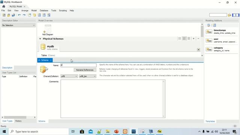Open the Model menu
The image size is (240, 135).
(x=34, y=10)
